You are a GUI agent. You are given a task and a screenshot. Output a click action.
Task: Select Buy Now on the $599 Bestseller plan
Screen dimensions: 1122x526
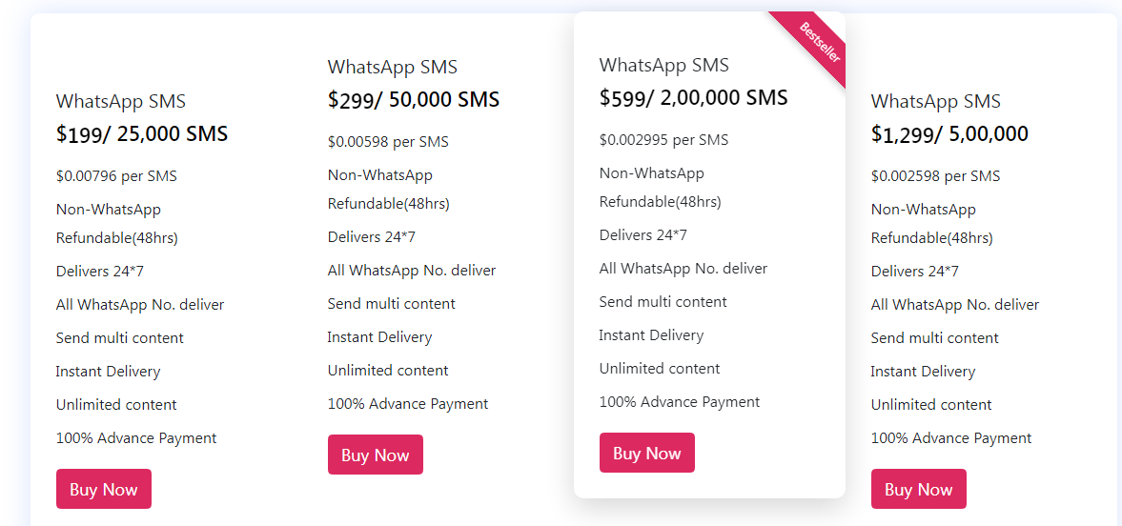click(647, 453)
